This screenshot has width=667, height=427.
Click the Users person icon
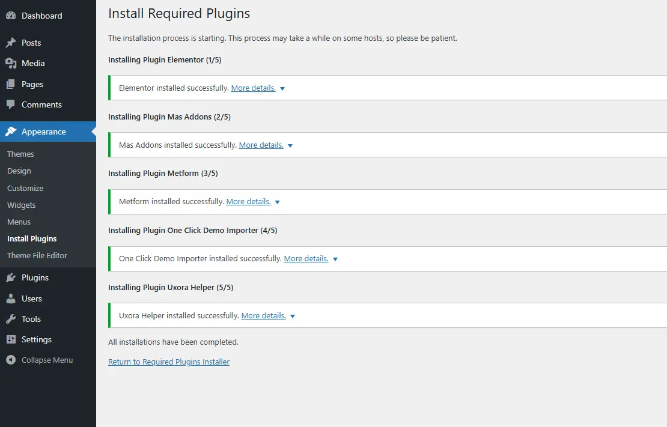(x=11, y=298)
